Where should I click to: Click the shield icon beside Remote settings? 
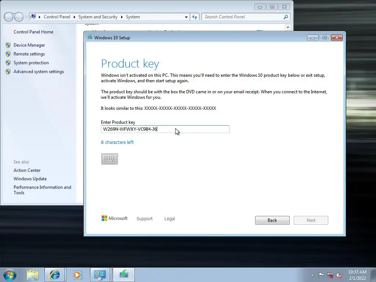[x=8, y=54]
